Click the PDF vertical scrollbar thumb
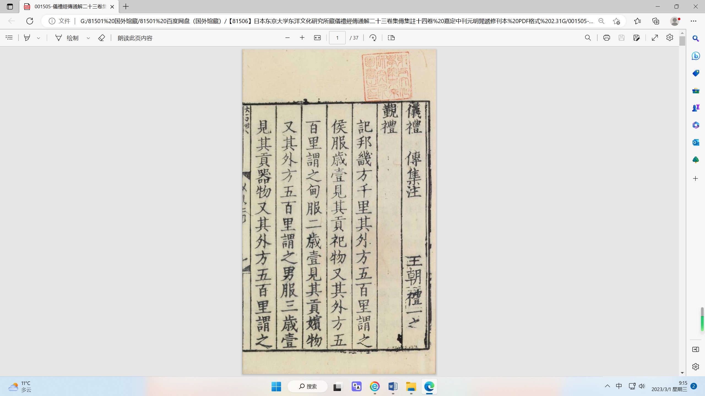This screenshot has width=705, height=396. click(x=682, y=41)
